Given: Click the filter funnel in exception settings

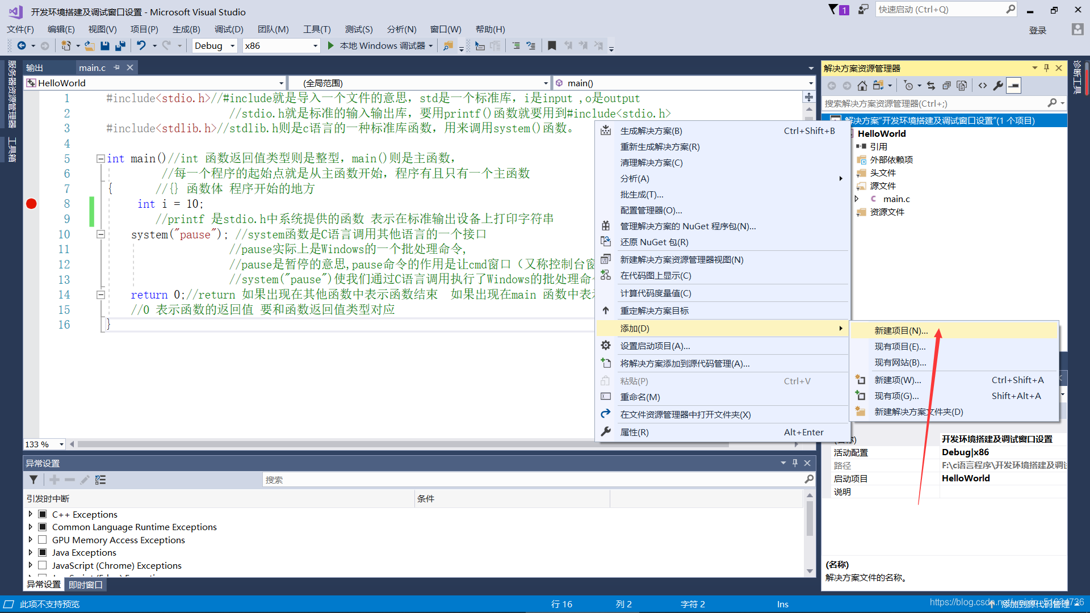Looking at the screenshot, I should [33, 480].
